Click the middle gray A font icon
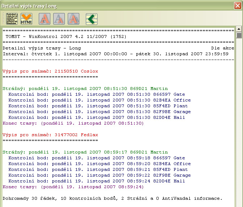The height and width of the screenshot is (207, 243). click(x=59, y=19)
